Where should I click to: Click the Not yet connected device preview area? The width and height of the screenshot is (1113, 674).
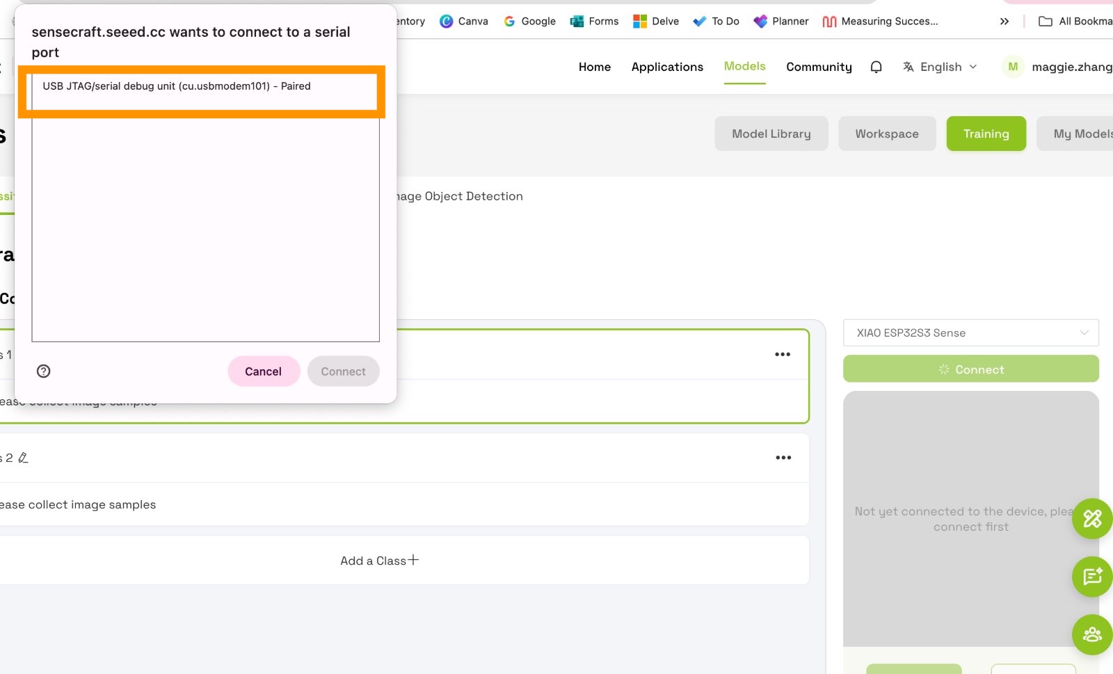tap(971, 519)
